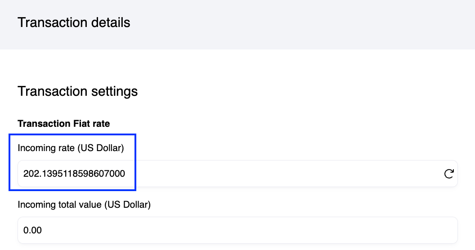Viewport: 475px width, 250px height.
Task: Click the Incoming total value (US Dollar) label
Action: click(x=84, y=205)
